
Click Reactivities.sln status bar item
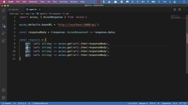coord(40,103)
